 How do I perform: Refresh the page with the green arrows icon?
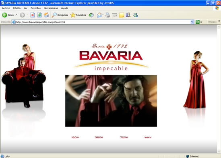39,15
